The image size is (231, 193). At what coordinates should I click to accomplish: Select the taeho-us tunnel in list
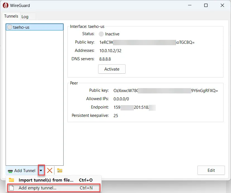tap(35, 27)
